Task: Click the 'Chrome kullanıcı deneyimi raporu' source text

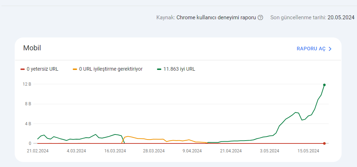Action: [x=216, y=18]
